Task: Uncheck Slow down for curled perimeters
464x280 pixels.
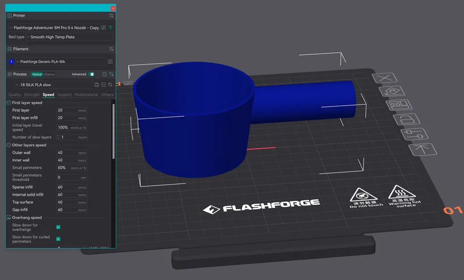Action: pyautogui.click(x=58, y=239)
